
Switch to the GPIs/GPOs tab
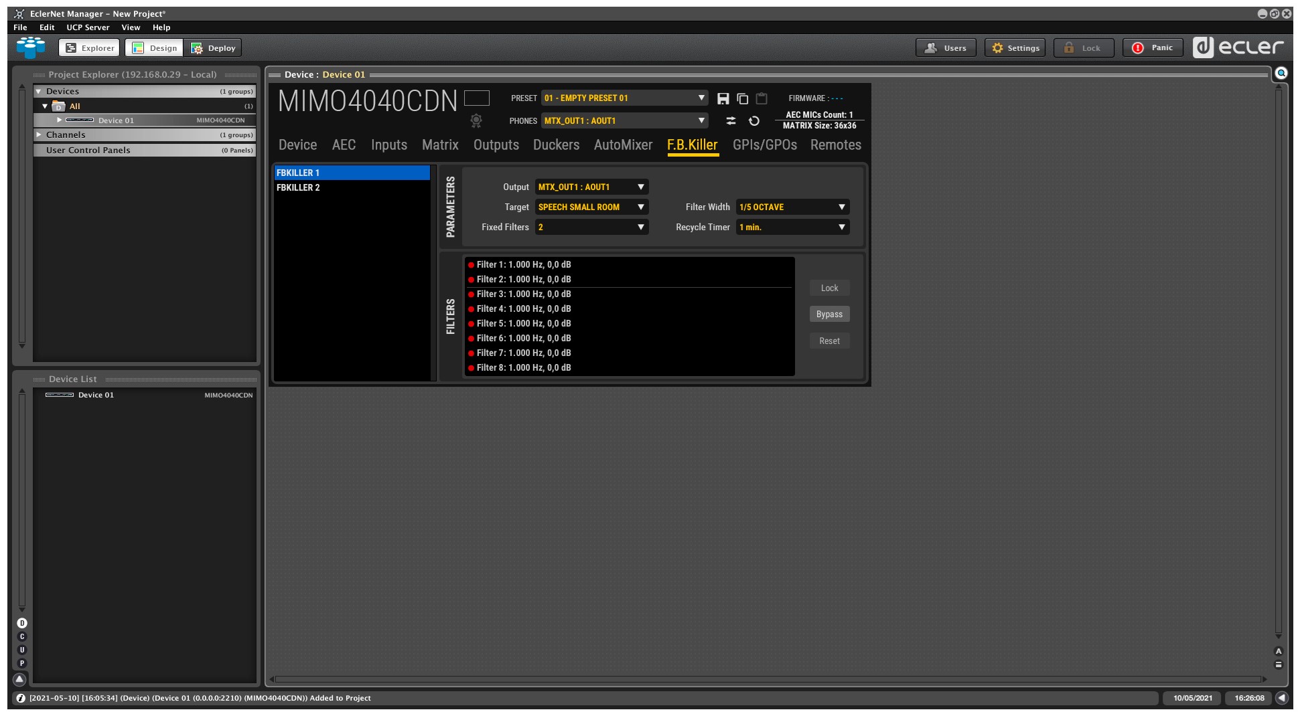(765, 145)
